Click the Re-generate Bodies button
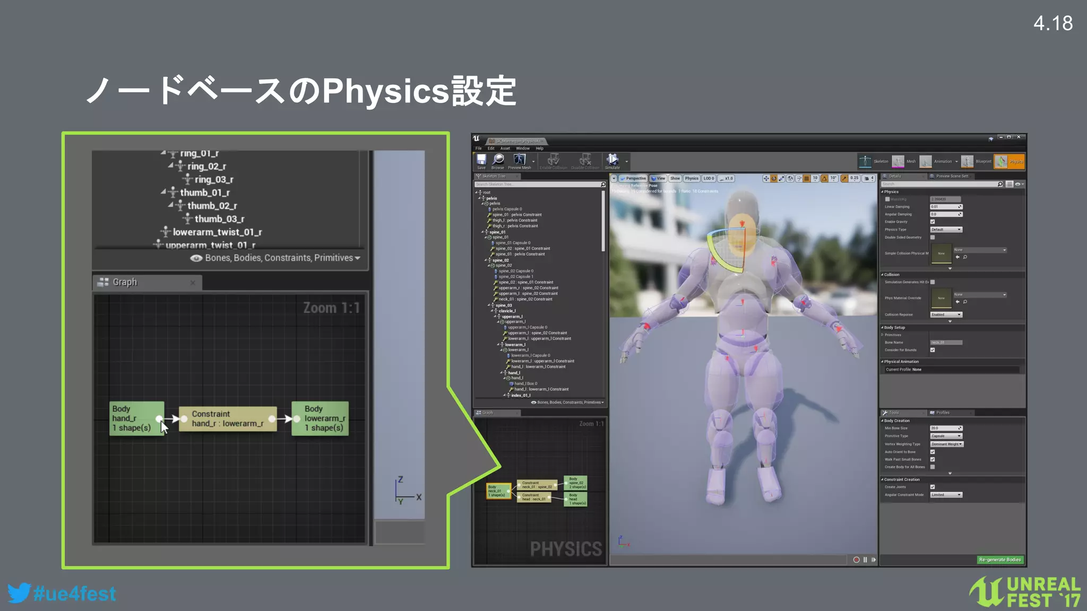The height and width of the screenshot is (611, 1087). (x=1000, y=560)
